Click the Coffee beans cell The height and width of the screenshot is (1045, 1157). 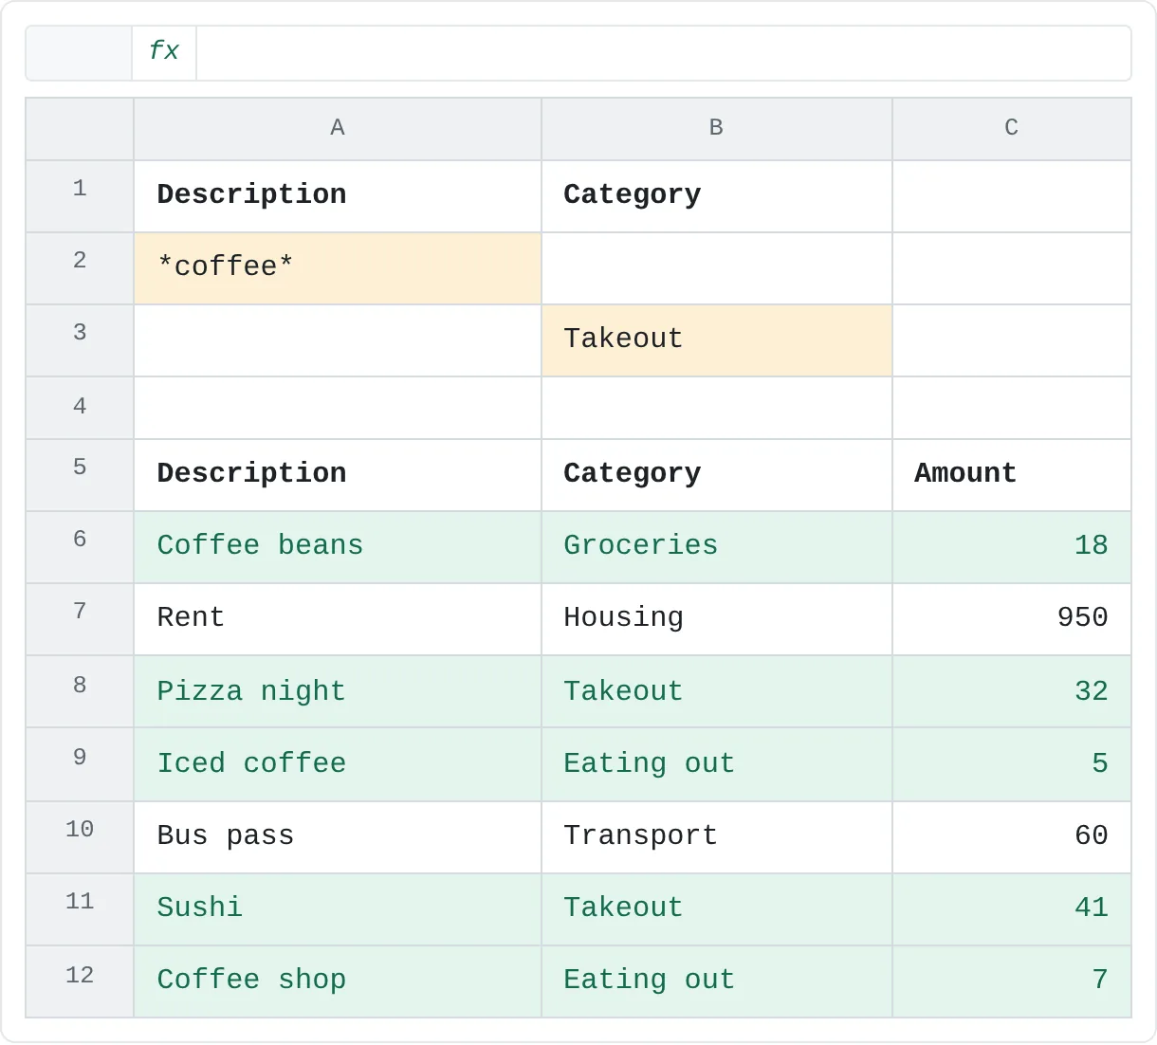(x=338, y=547)
